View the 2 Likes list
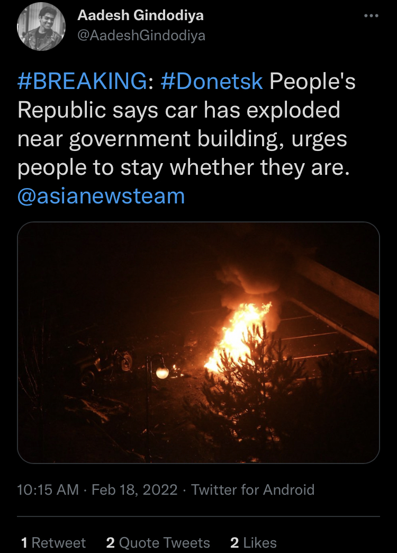The height and width of the screenshot is (553, 397). pos(253,542)
